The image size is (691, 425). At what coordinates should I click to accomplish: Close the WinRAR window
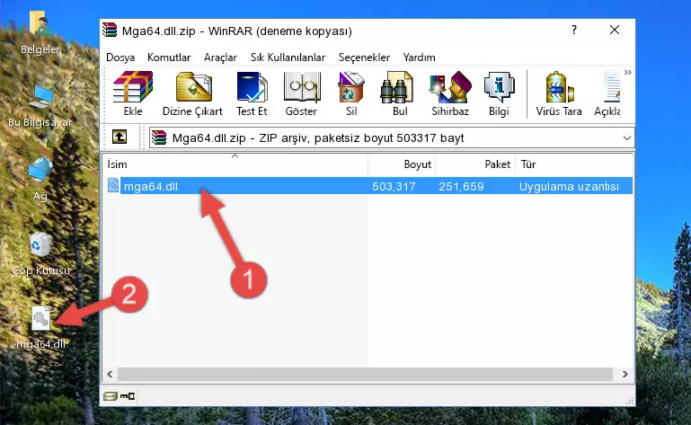tap(615, 30)
